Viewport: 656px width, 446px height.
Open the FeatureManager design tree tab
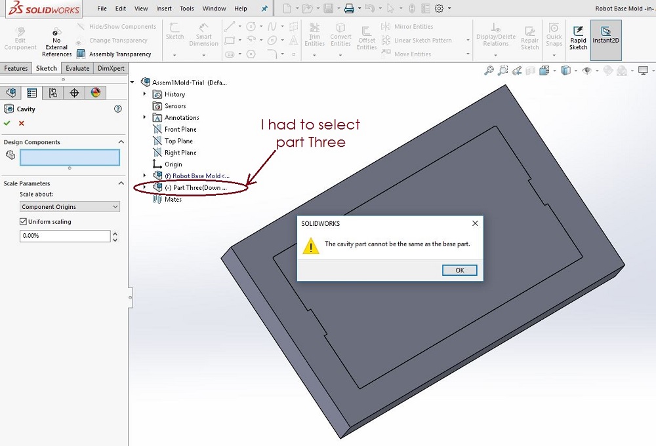[11, 93]
